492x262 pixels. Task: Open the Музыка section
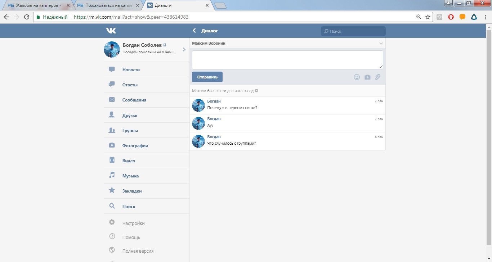coord(130,176)
